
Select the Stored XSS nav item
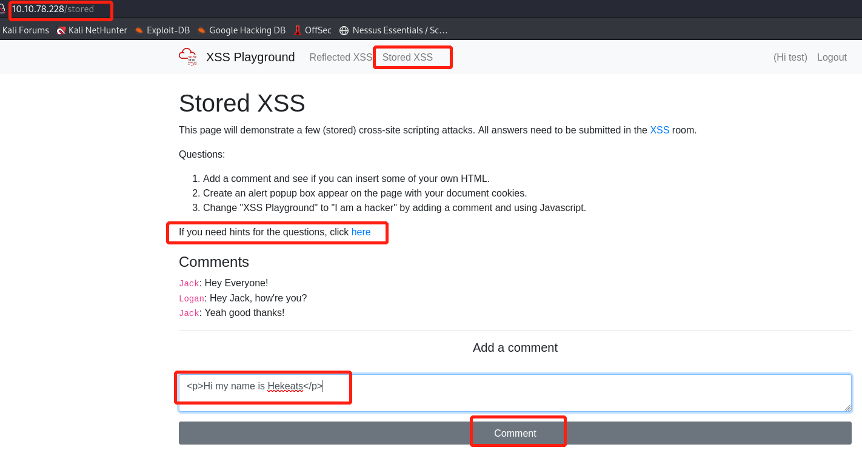click(407, 58)
